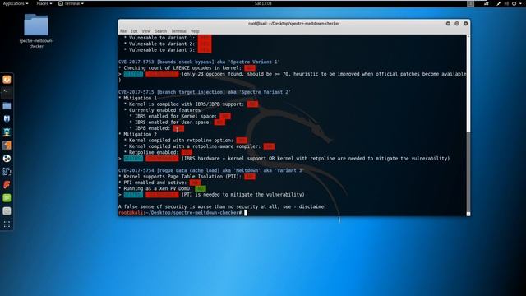Click 'Vulnerable to Variant 1' line
The height and width of the screenshot is (296, 526).
[167, 38]
